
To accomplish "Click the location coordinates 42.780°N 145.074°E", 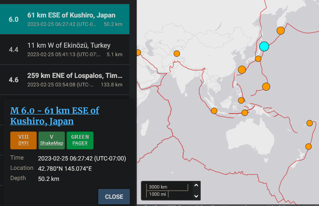I will pos(64,169).
